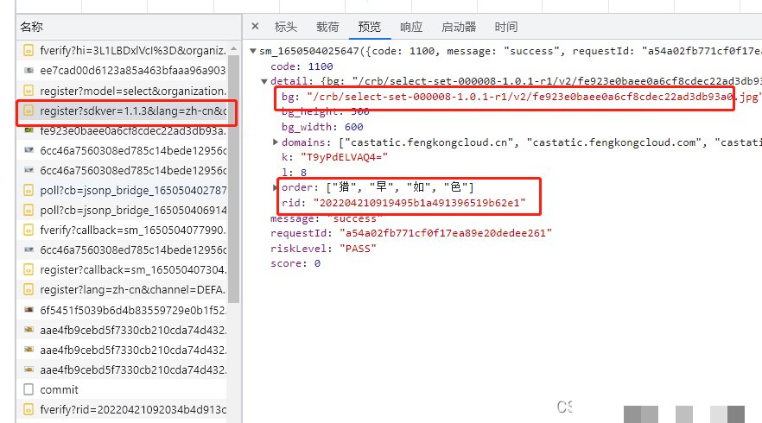Click the request list vertical scrollbar thumb
This screenshot has height=423, width=762.
point(234,180)
